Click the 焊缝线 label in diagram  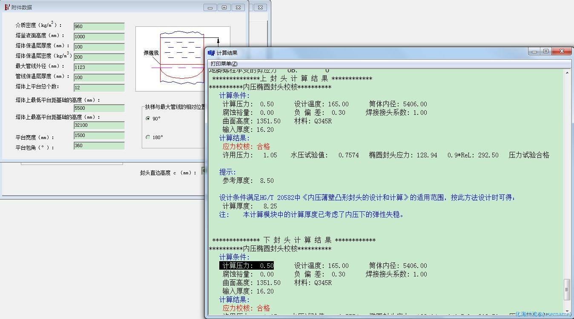coord(151,53)
